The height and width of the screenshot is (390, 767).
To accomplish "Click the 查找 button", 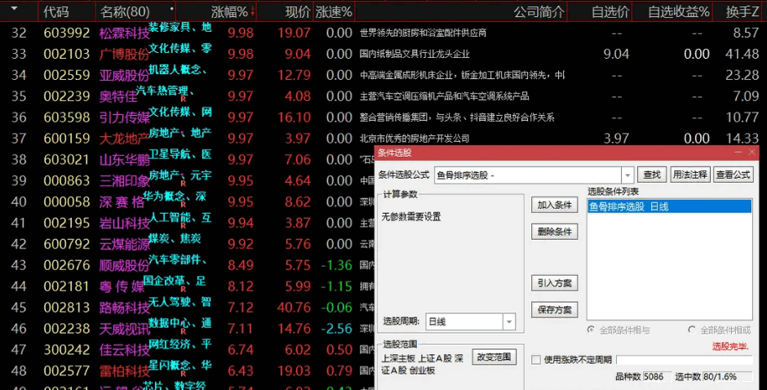I will [652, 175].
